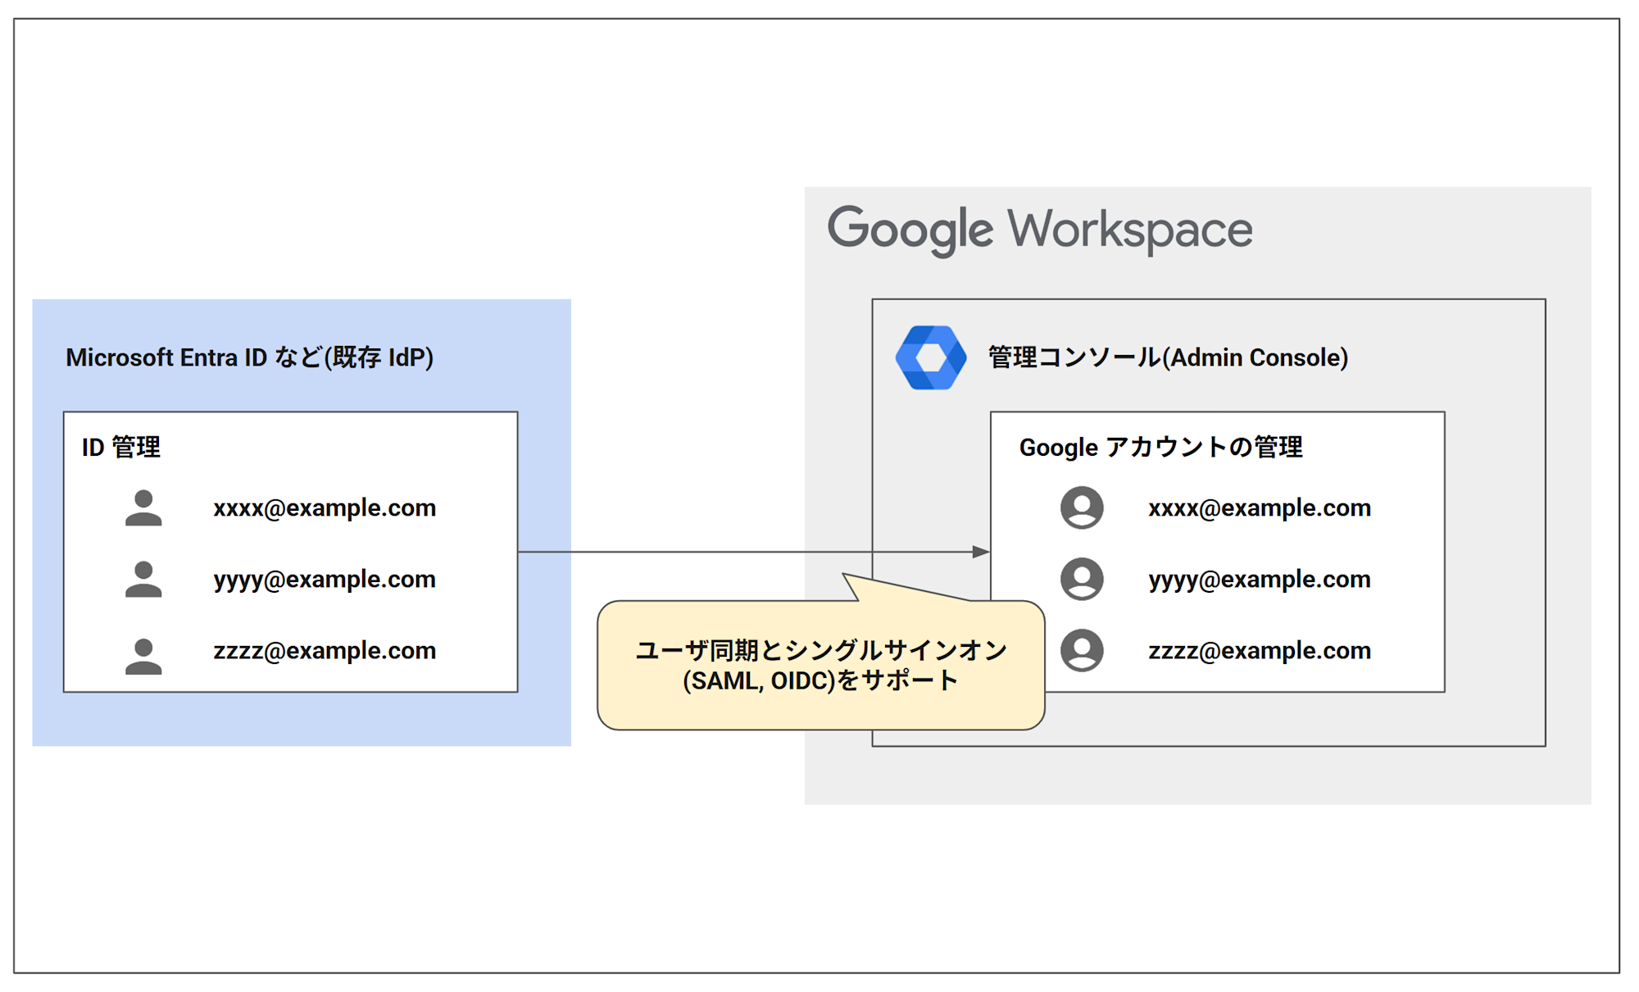Select the 'Google アカウントの管理' title
The height and width of the screenshot is (992, 1639).
(x=1160, y=447)
